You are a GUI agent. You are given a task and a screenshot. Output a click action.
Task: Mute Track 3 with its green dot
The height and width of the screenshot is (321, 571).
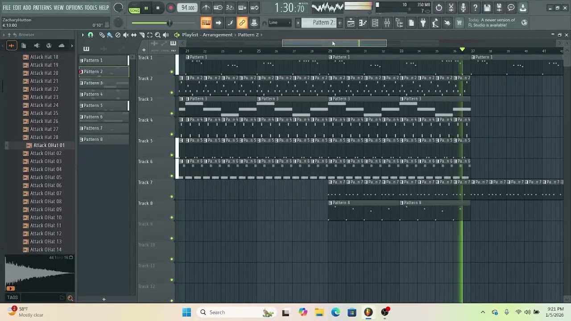coord(172,113)
